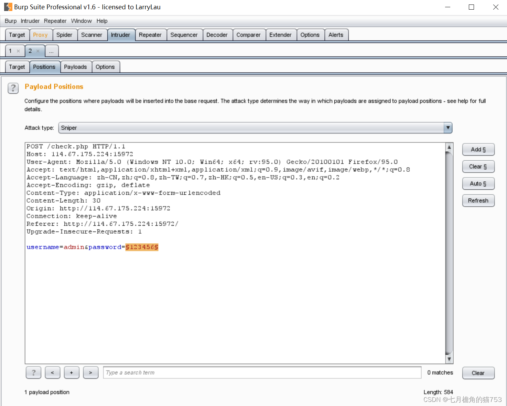Click the search term input field
Screen dimensions: 507x406
pos(262,373)
